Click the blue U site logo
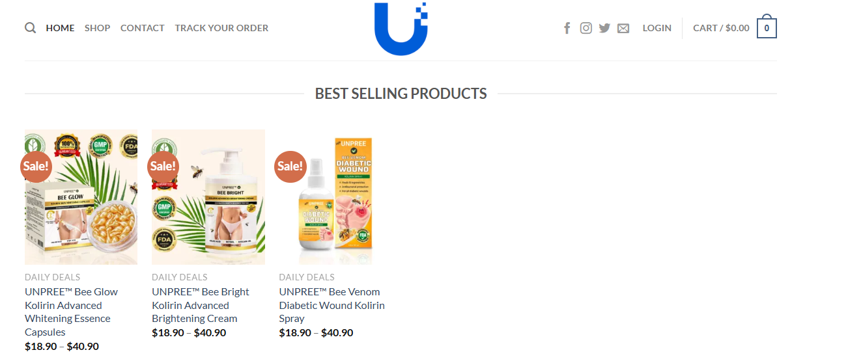Image resolution: width=861 pixels, height=361 pixels. (x=401, y=29)
